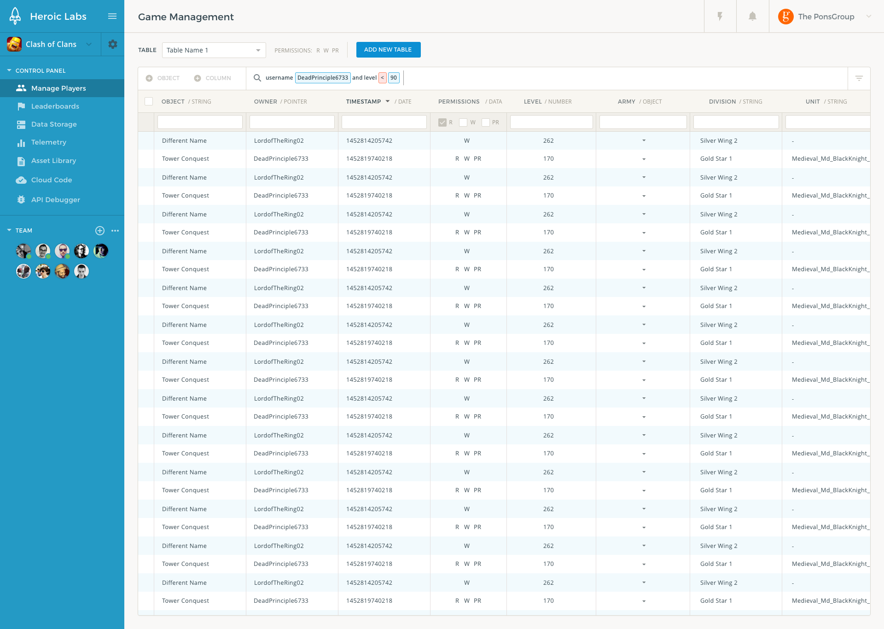Collapse the Control Panel section

click(x=9, y=70)
